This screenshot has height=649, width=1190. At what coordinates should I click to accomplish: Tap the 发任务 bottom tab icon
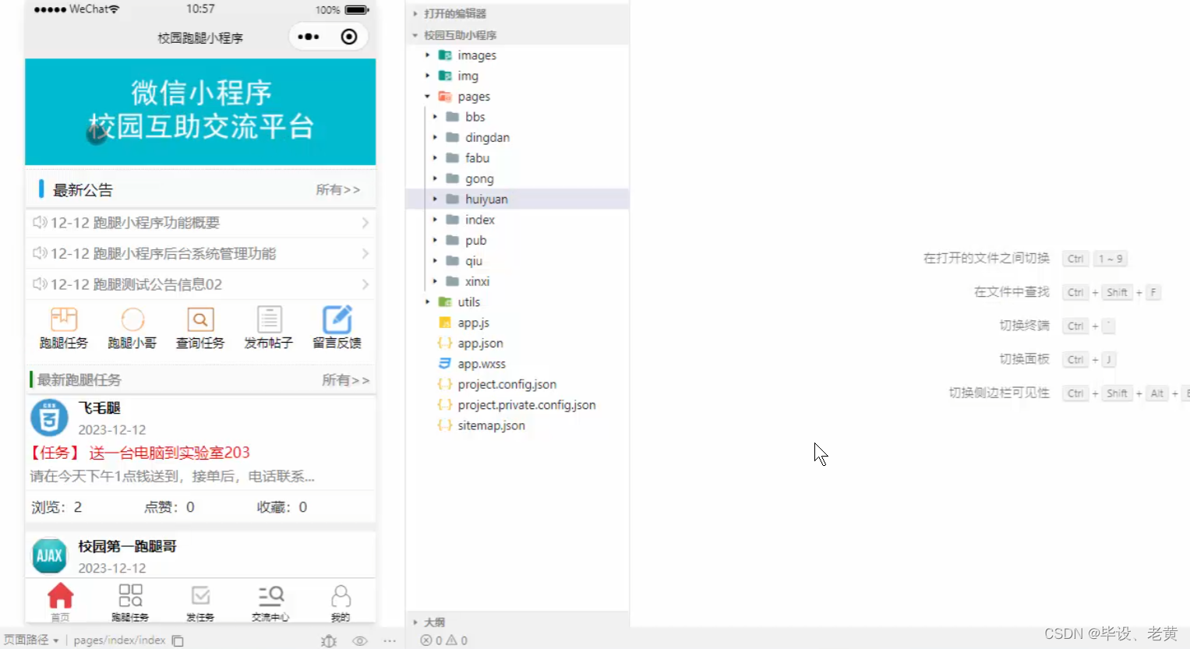pos(200,595)
